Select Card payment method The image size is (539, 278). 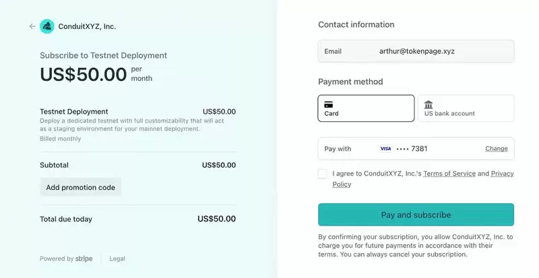[x=366, y=108]
